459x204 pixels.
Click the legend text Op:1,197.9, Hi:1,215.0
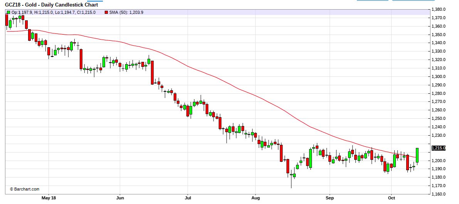(x=32, y=13)
